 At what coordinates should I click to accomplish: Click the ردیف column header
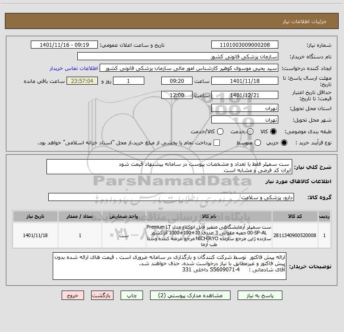coord(324,216)
